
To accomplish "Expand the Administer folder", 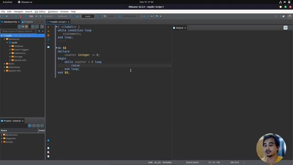I will click(x=5, y=67).
